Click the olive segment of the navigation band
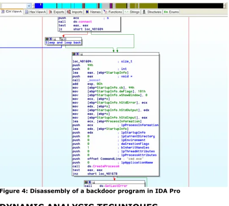Image resolution: width=229 pixels, height=206 pixels. click(149, 6)
